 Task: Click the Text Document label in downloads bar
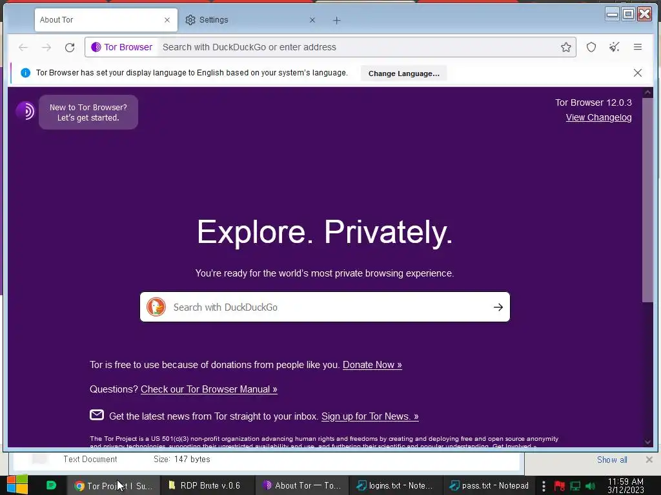[90, 459]
